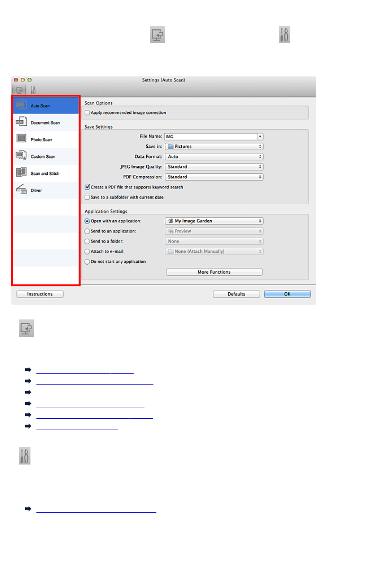Screen dimensions: 384x569
Task: Click into the File Name IMG field
Action: coord(211,137)
